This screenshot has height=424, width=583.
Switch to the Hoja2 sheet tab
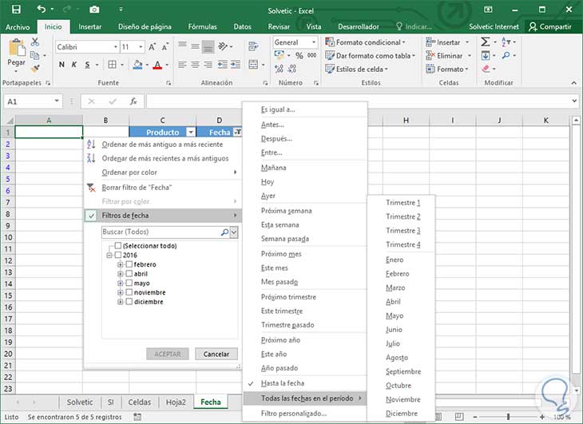(x=176, y=402)
